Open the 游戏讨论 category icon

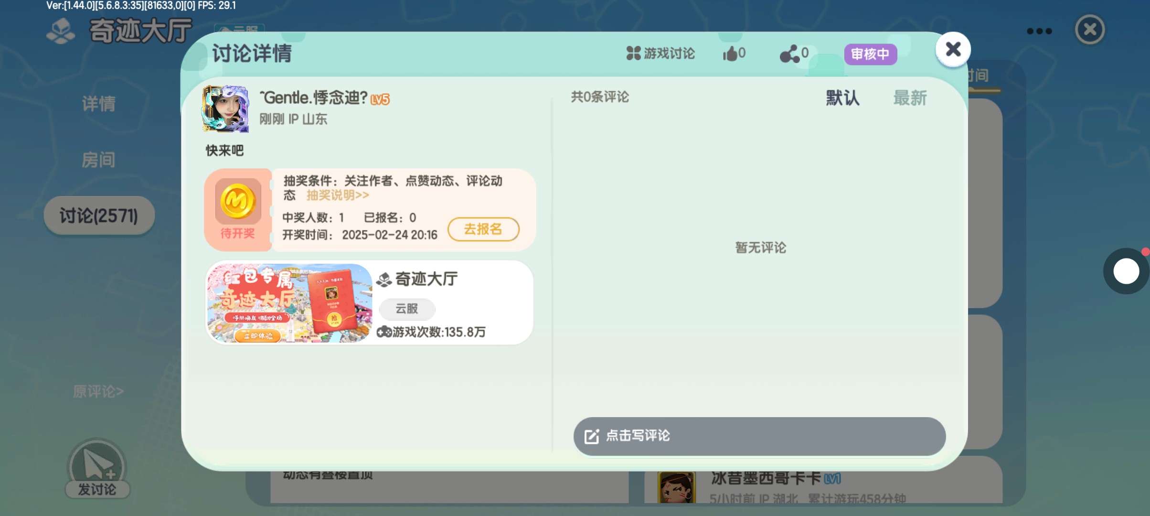(x=633, y=53)
